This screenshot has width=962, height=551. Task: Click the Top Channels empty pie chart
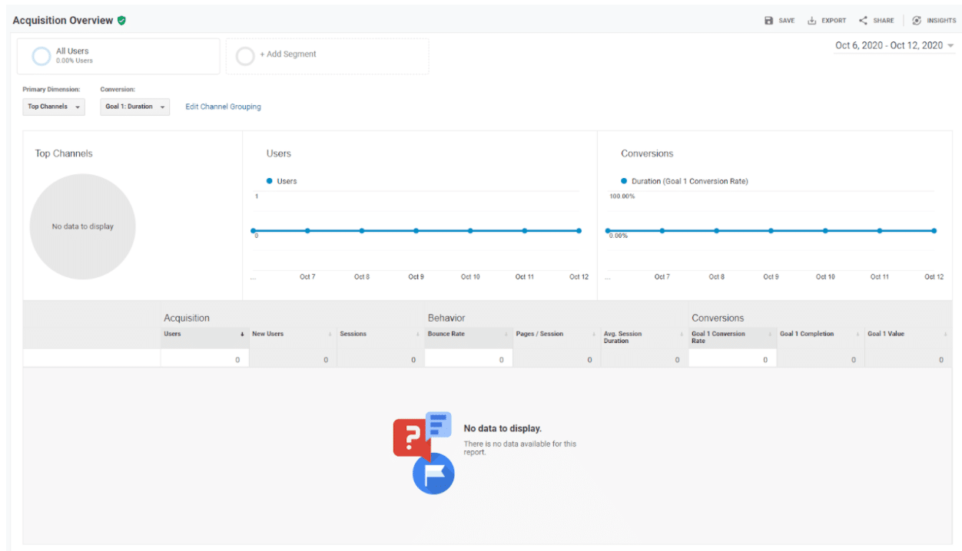(x=82, y=226)
